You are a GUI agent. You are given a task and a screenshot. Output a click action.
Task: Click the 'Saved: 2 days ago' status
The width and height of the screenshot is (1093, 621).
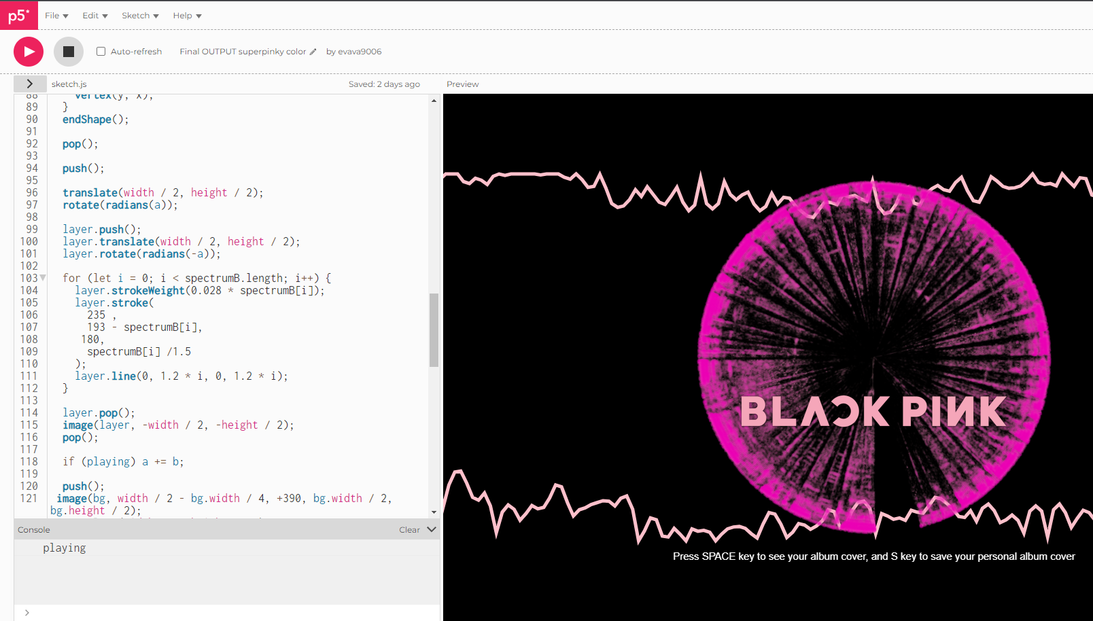click(x=384, y=84)
